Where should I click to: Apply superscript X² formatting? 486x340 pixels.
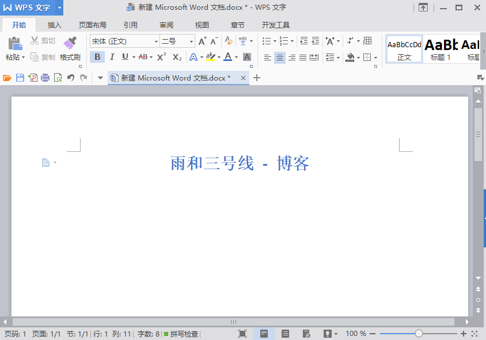point(161,57)
